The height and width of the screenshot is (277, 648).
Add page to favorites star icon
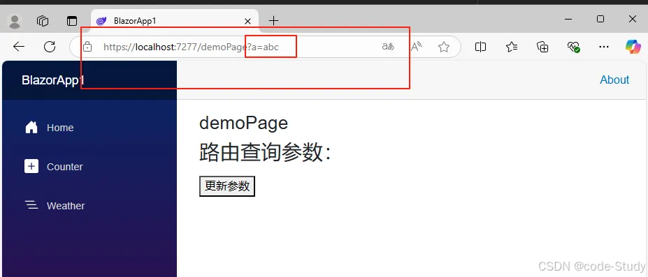coord(444,47)
